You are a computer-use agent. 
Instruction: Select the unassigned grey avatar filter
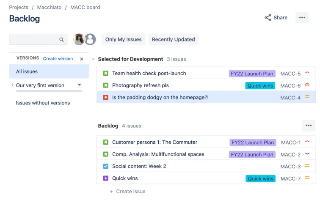(x=91, y=39)
